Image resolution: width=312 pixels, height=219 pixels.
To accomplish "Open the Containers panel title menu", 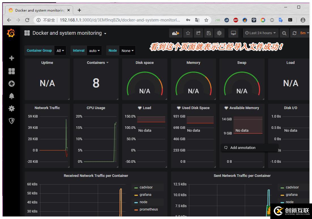I will point(97,63).
